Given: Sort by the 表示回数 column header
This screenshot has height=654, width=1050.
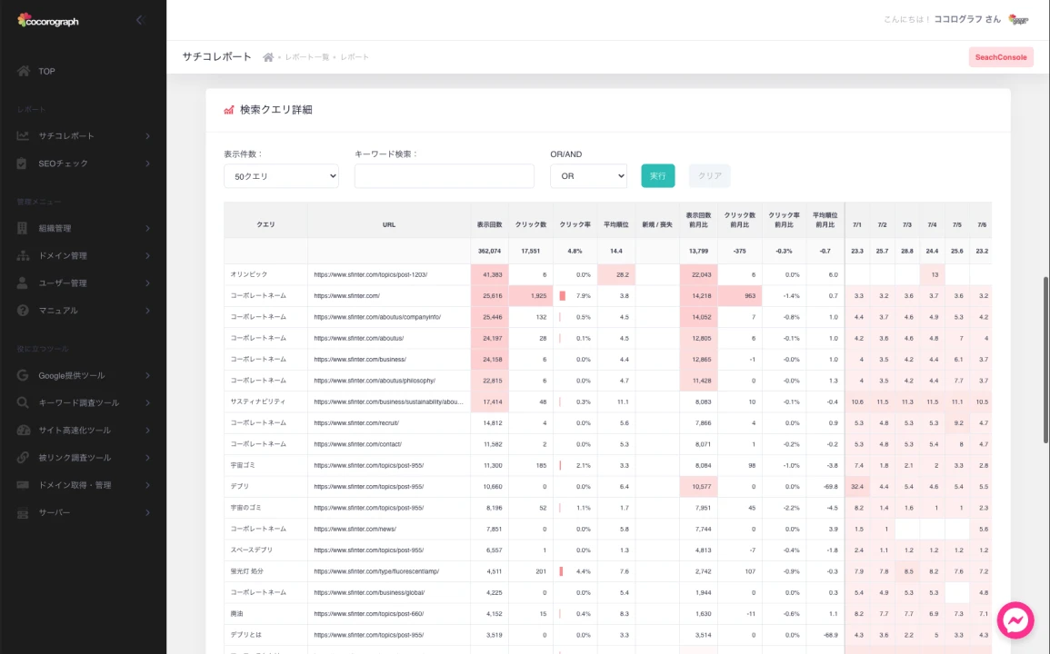Looking at the screenshot, I should [x=489, y=225].
